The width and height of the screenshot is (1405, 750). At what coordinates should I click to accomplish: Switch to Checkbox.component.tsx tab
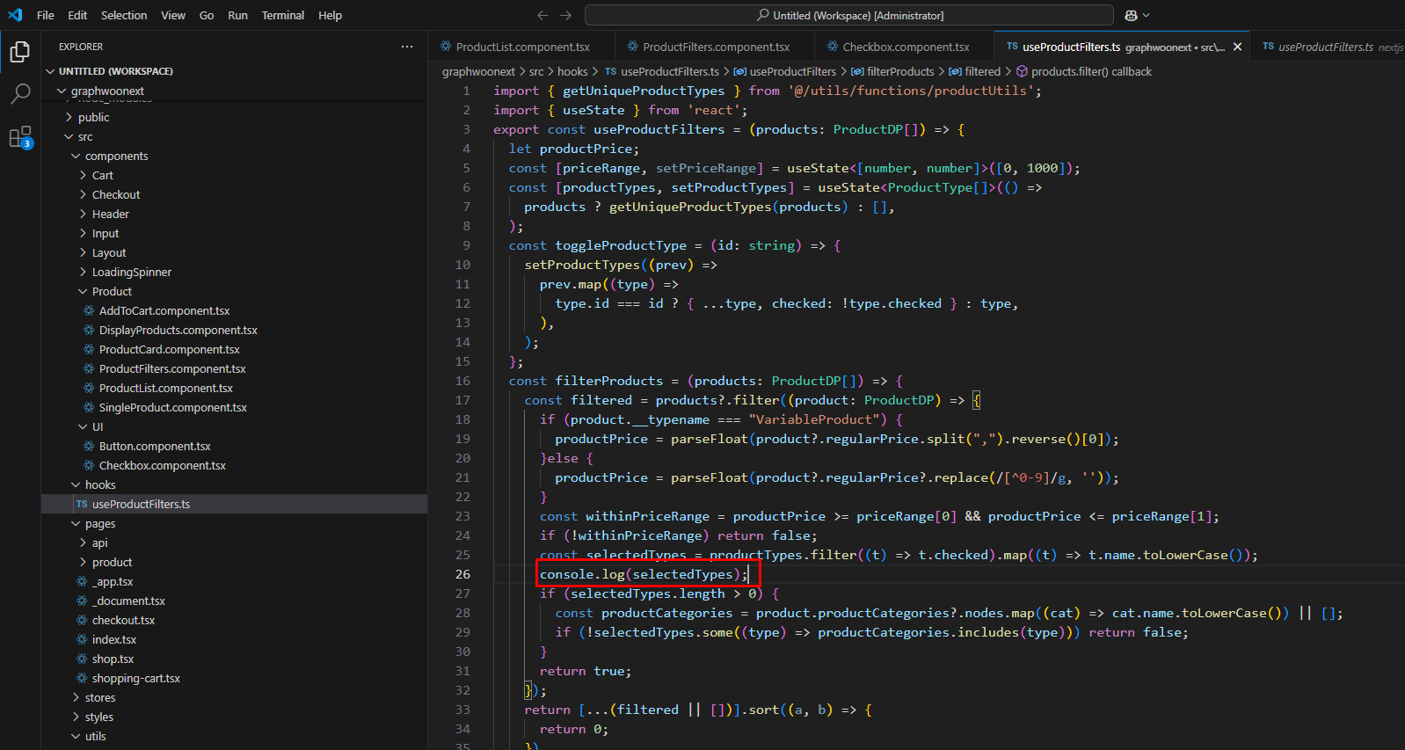(905, 47)
